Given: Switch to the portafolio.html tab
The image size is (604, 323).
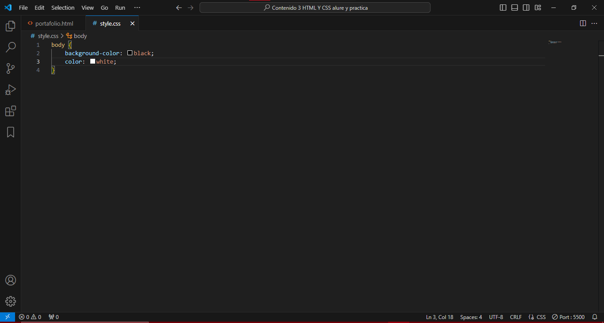Looking at the screenshot, I should [x=54, y=23].
